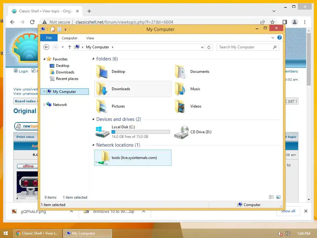
Task: Click Local Disk C: capacity bar
Action: coord(141,132)
